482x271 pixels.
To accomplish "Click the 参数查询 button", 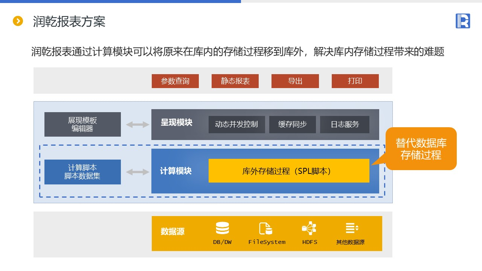I will [x=175, y=81].
